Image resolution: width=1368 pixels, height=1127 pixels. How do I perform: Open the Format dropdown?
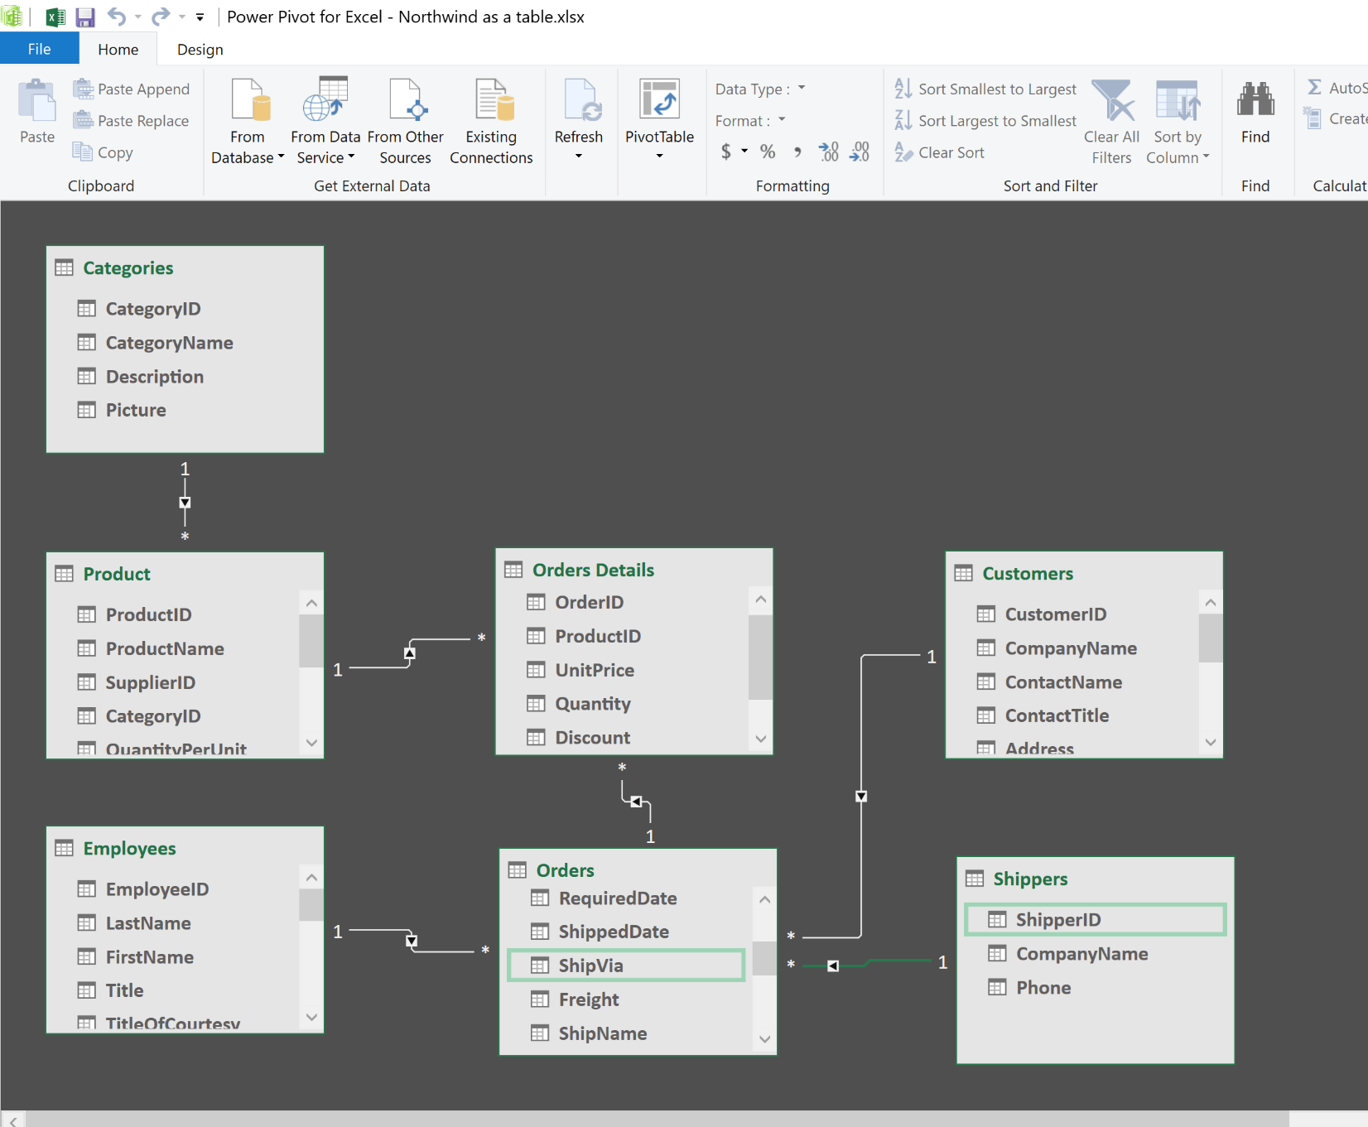point(782,120)
